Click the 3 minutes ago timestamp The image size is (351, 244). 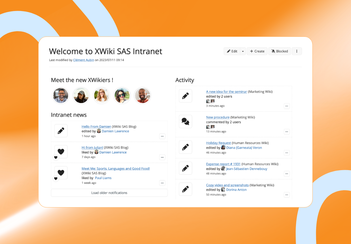(215, 106)
